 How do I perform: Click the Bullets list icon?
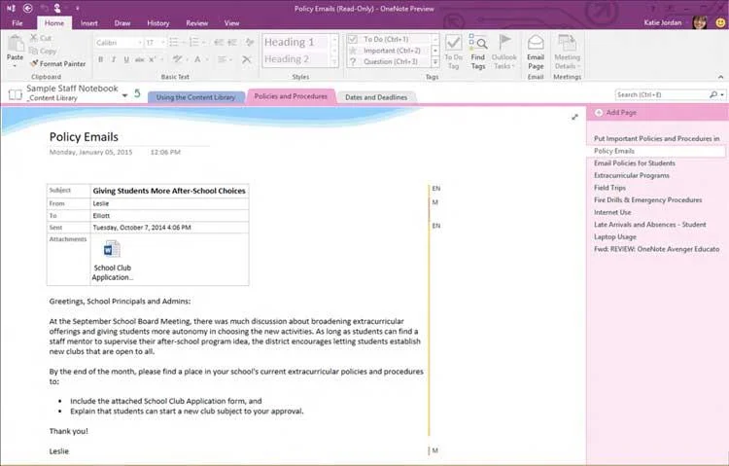click(174, 43)
